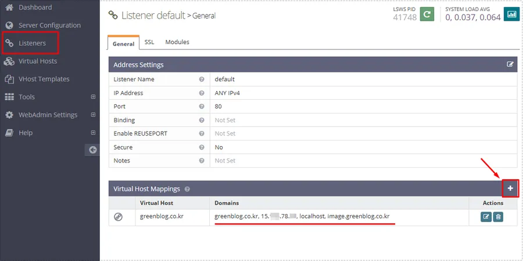Viewport: 523px width, 261px height.
Task: Switch to the SSL tab
Action: pos(149,42)
